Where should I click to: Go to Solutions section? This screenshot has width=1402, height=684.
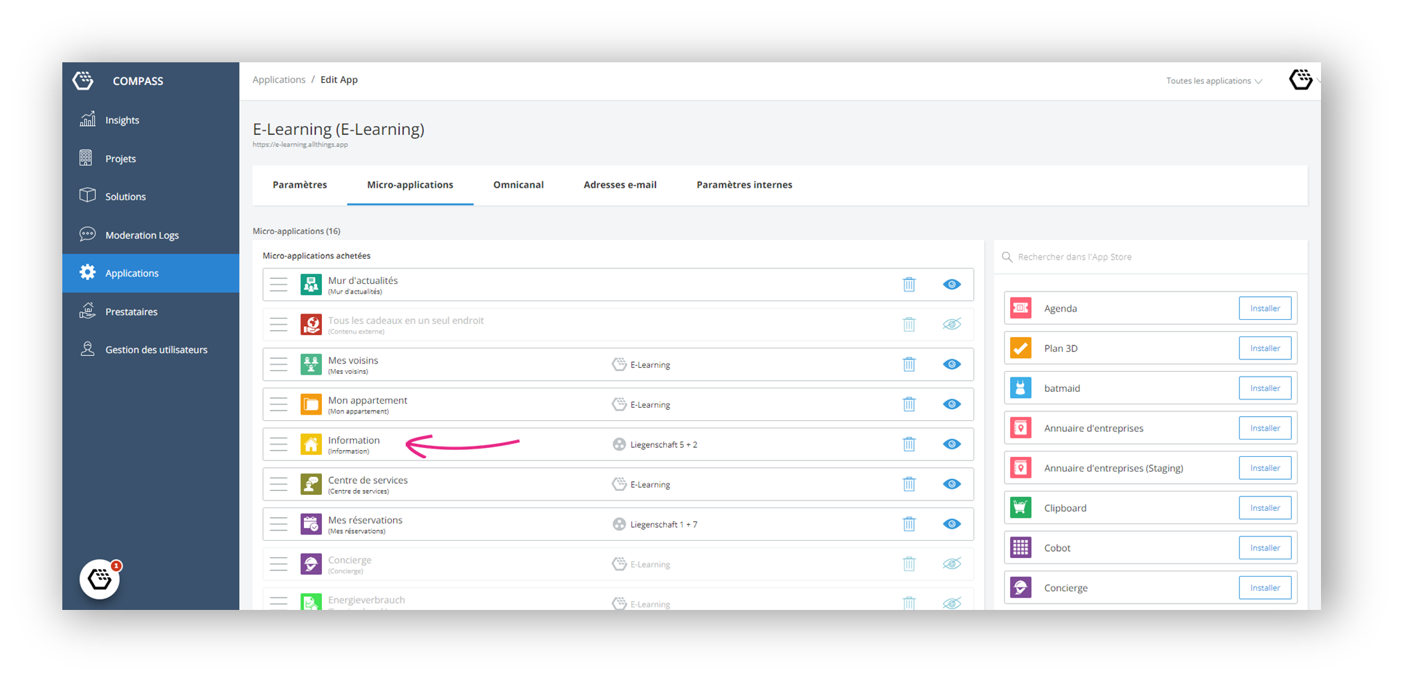tap(150, 197)
